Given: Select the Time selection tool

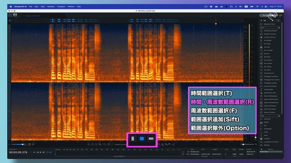Looking at the screenshot, I should pos(133,139).
